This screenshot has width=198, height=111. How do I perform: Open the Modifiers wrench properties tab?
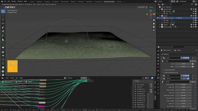pyautogui.click(x=158, y=78)
